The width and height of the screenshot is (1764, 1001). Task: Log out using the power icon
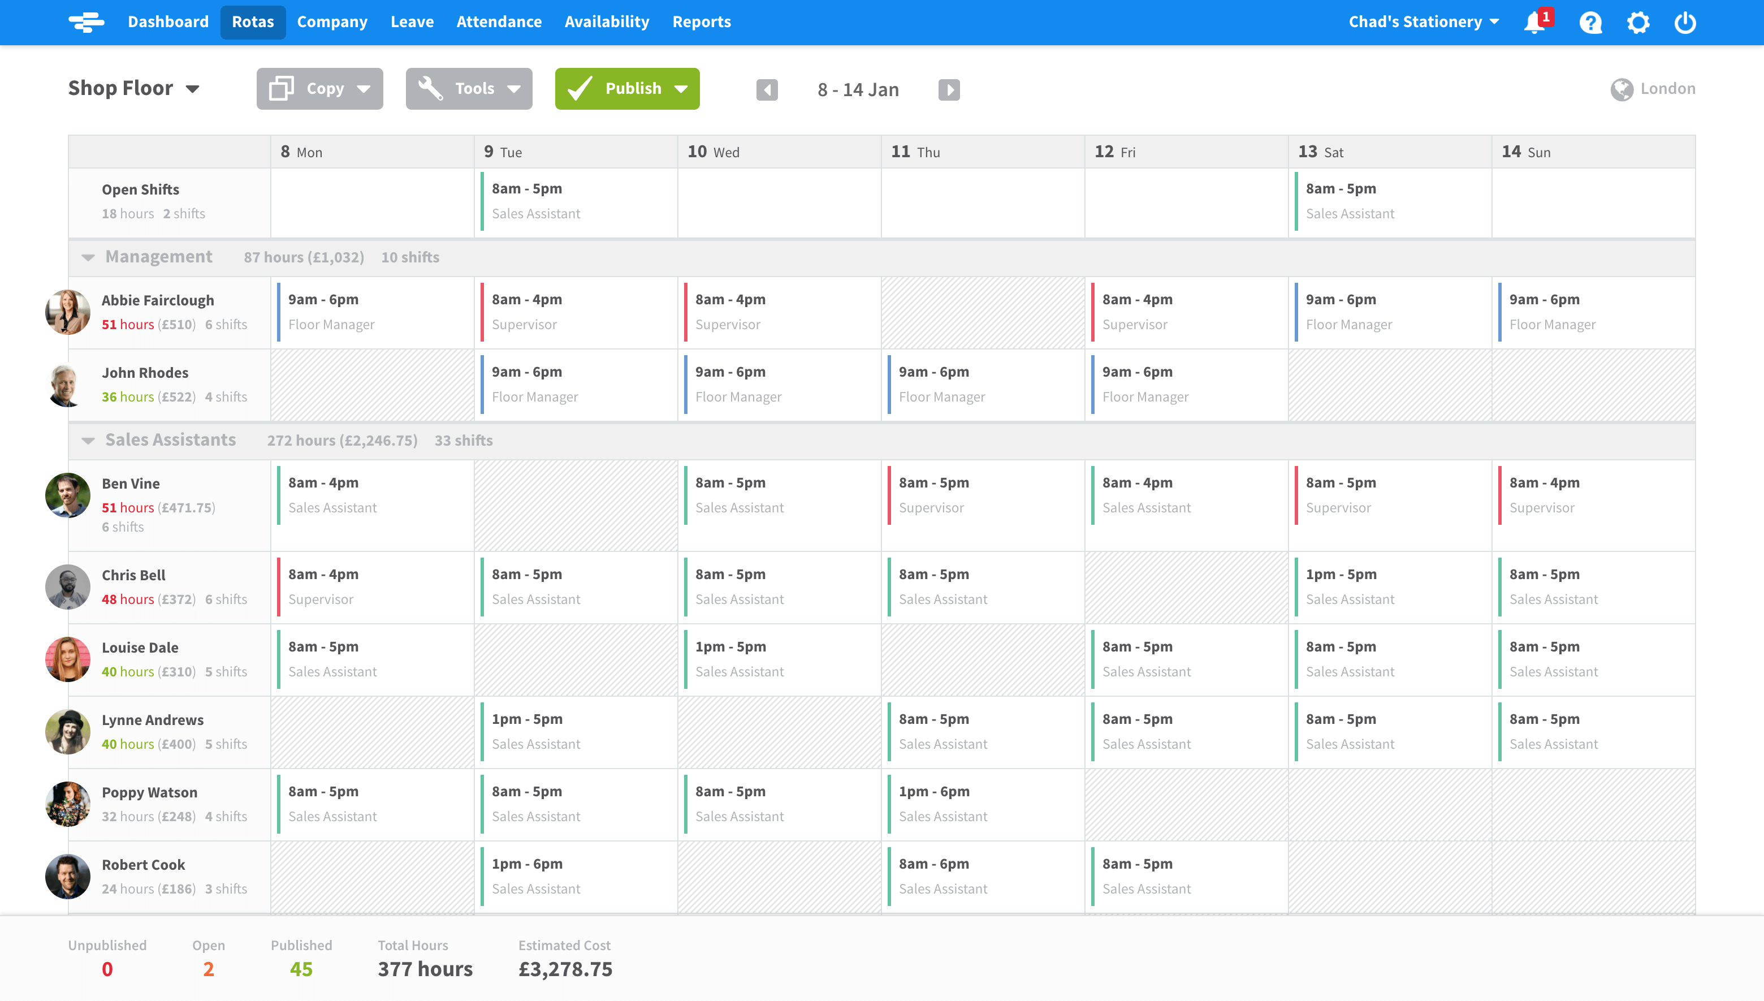click(1685, 22)
